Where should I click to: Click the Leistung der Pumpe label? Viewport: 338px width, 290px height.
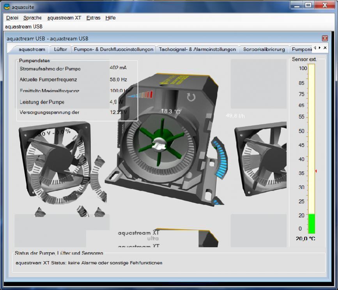point(42,102)
